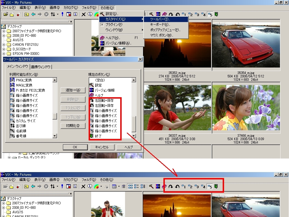Expand 2008_03 PC-880 folder in upper tree
The width and height of the screenshot is (289, 217).
click(x=4, y=36)
